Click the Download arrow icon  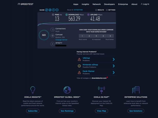click(66, 15)
